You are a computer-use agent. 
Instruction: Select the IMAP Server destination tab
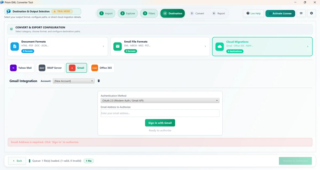point(50,68)
